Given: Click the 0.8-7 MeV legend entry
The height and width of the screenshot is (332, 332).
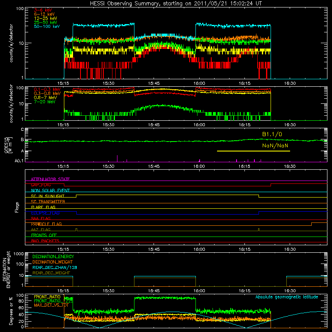Looking at the screenshot, I should click(x=45, y=98).
